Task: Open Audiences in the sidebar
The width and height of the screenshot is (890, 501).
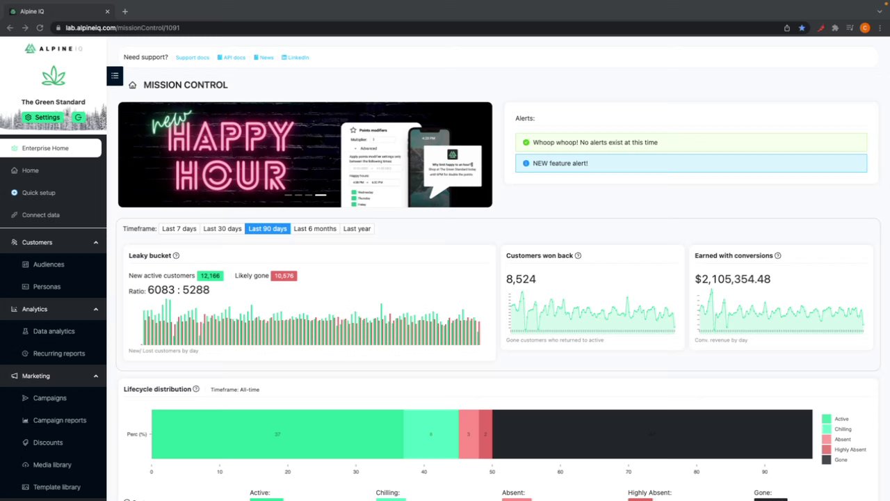Action: 49,264
